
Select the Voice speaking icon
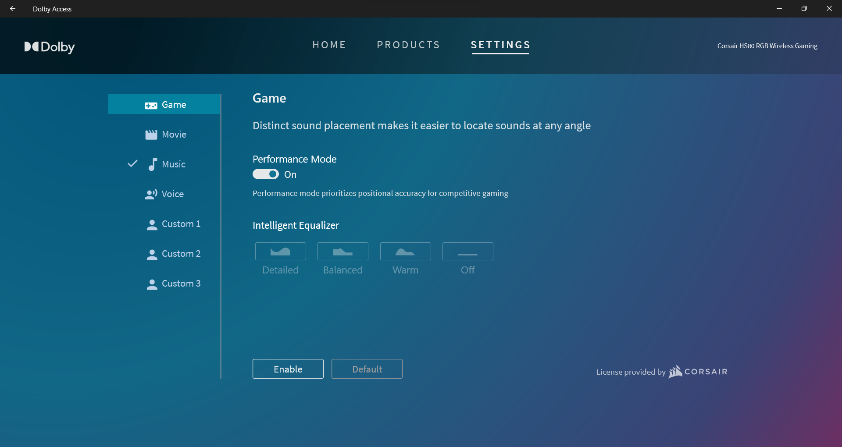tap(151, 194)
